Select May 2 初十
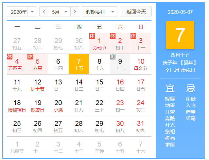The width and height of the screenshot is (209, 160). [x=120, y=43]
